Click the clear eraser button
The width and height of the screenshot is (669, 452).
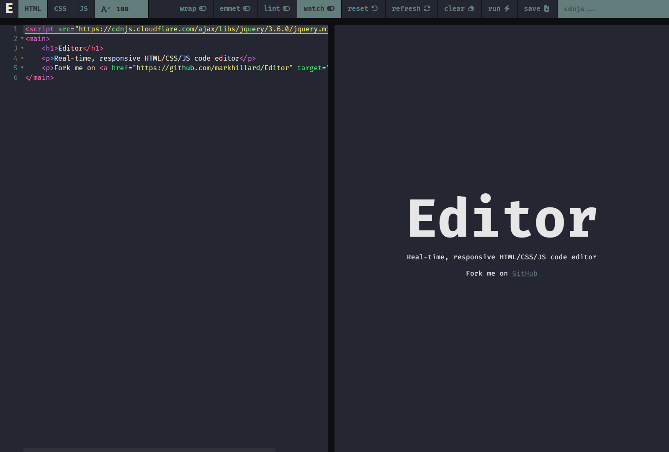coord(459,9)
